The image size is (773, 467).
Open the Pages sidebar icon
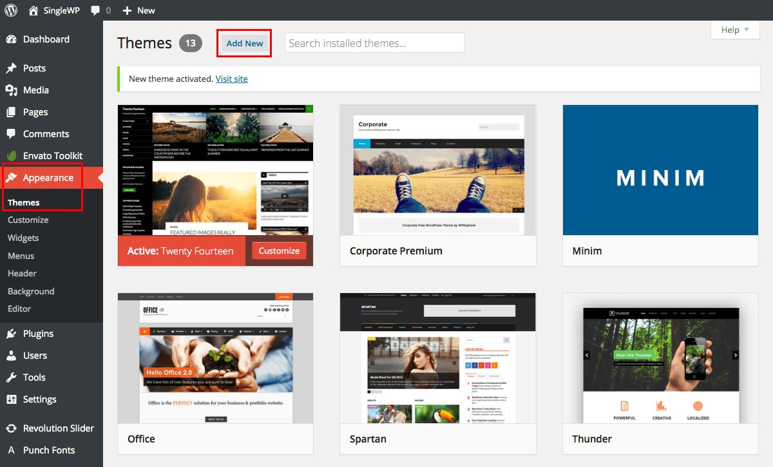point(13,111)
